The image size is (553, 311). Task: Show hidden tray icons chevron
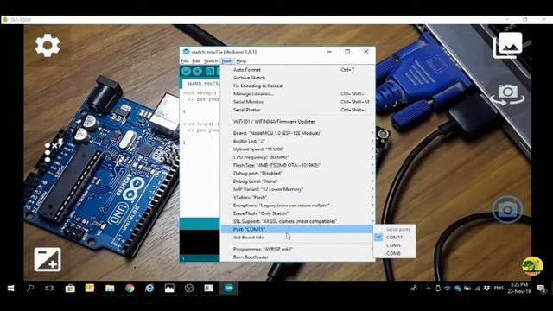429,289
